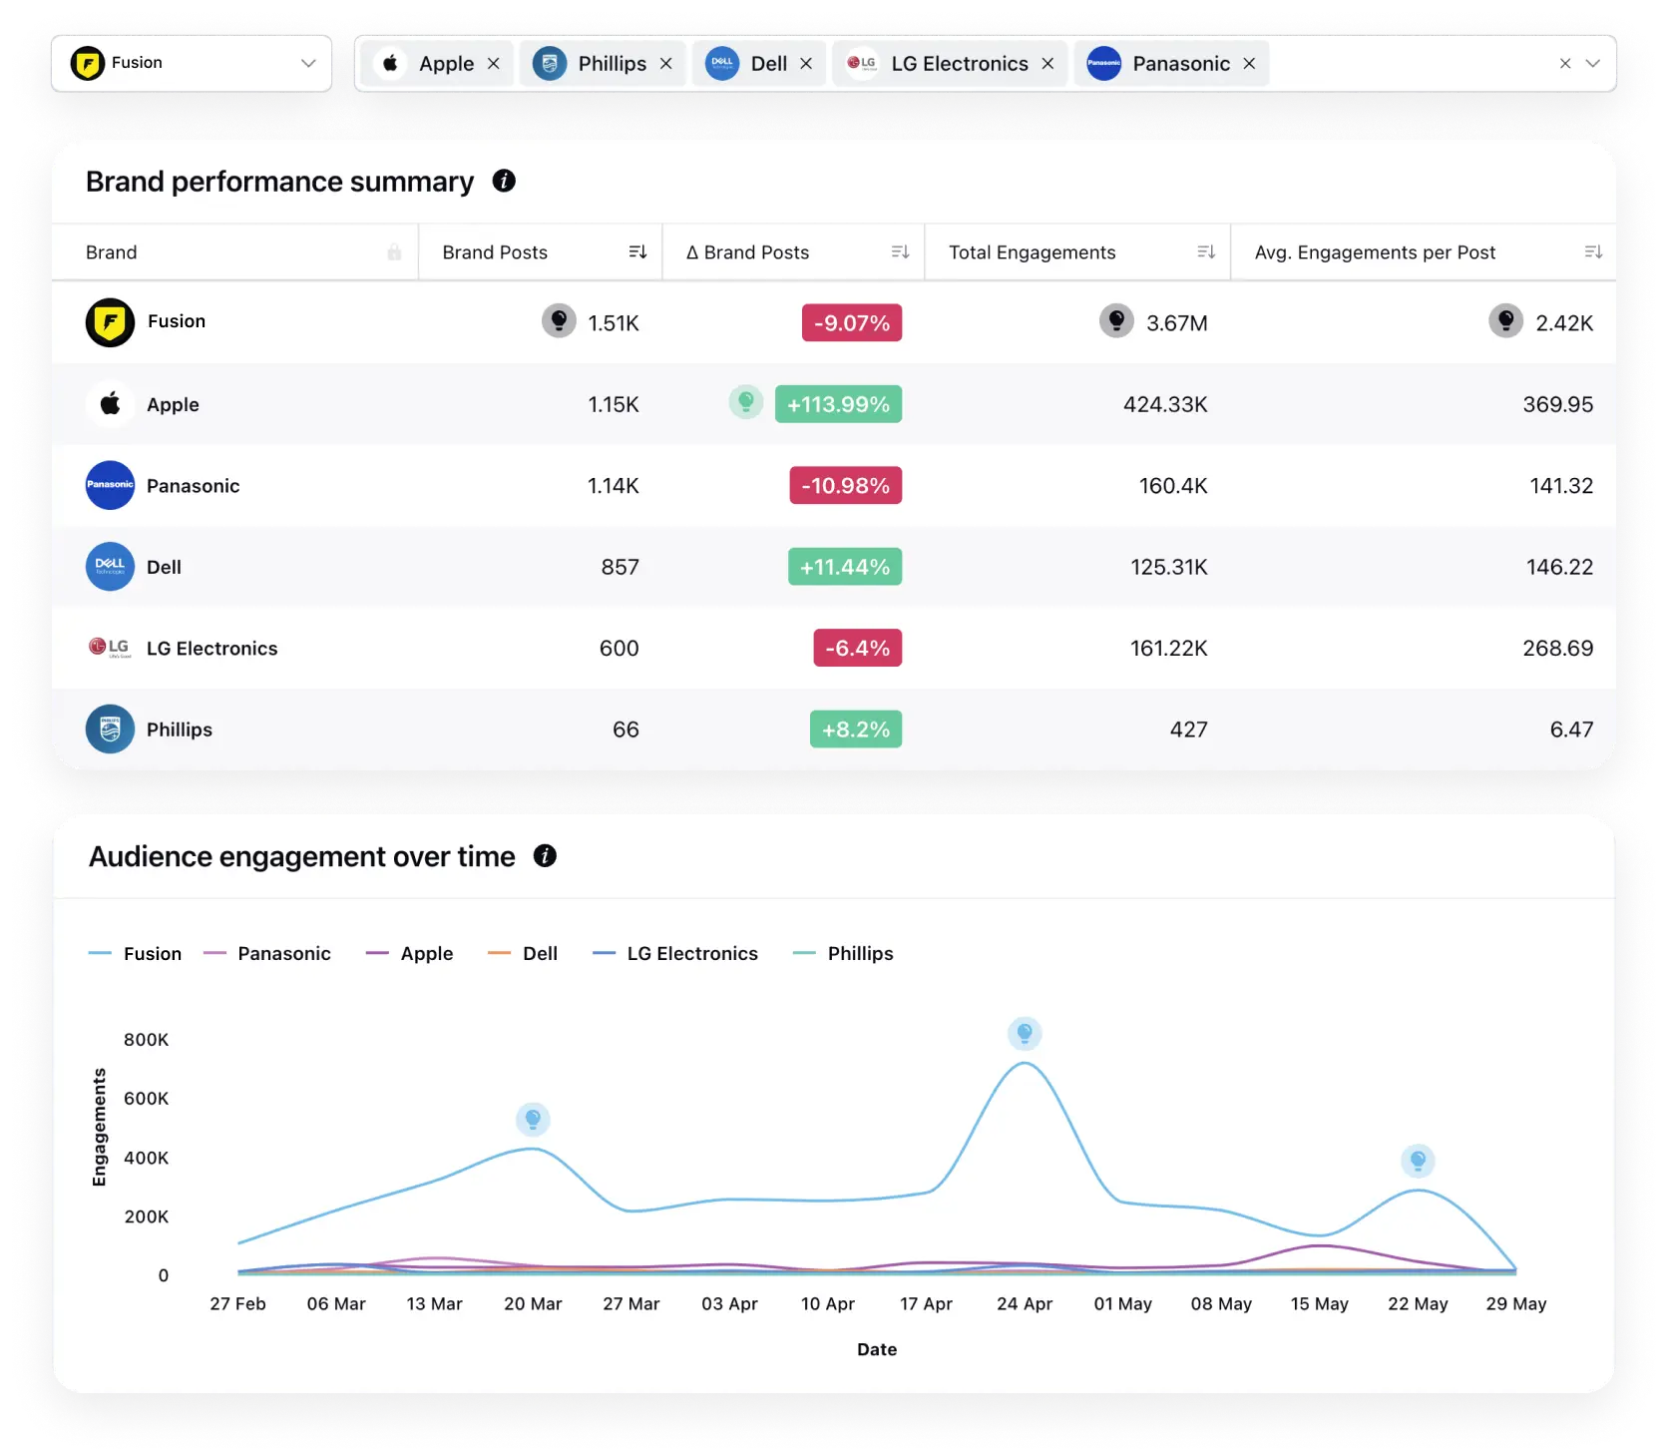Viewport: 1664px width, 1455px height.
Task: Click the Panasonic -10.98% change badge
Action: [x=846, y=486]
